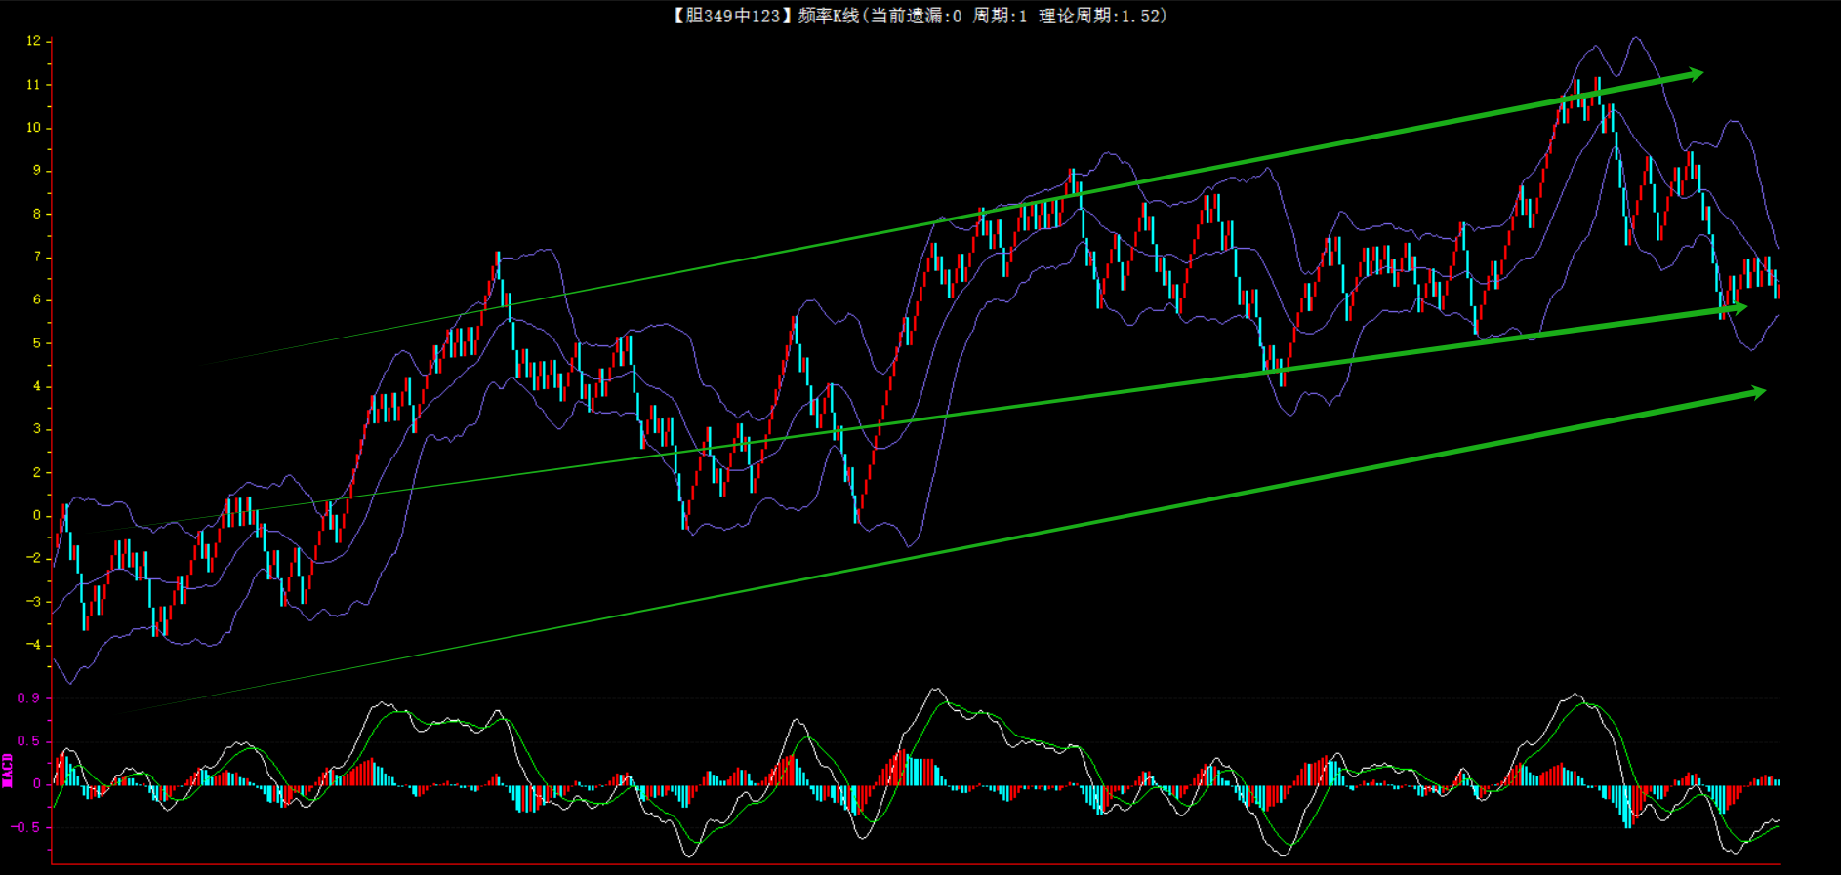Click the lowest green trend line arrowhead

pyautogui.click(x=1757, y=392)
